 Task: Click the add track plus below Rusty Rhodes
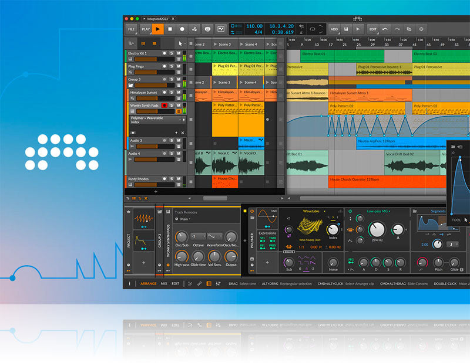156,192
